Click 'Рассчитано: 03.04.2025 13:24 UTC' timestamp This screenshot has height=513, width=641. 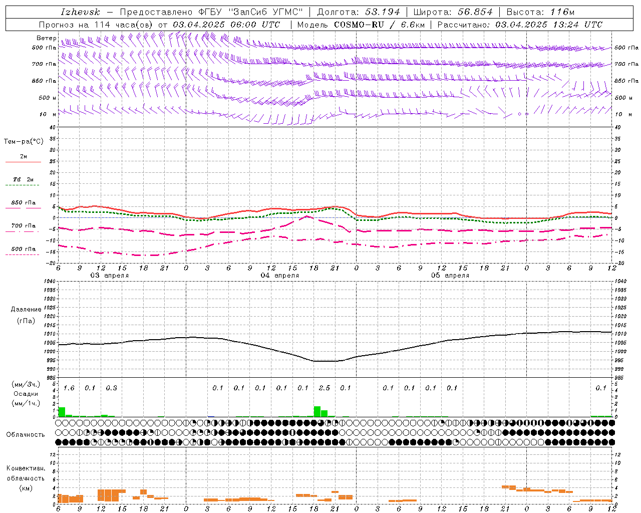coord(520,25)
